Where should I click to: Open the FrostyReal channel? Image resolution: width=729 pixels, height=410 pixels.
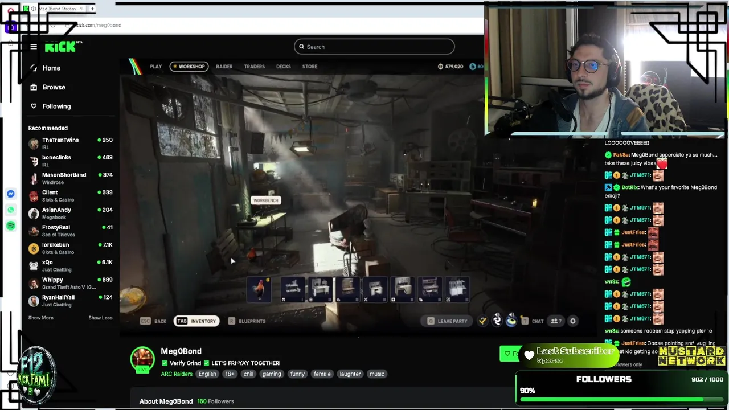(x=71, y=231)
